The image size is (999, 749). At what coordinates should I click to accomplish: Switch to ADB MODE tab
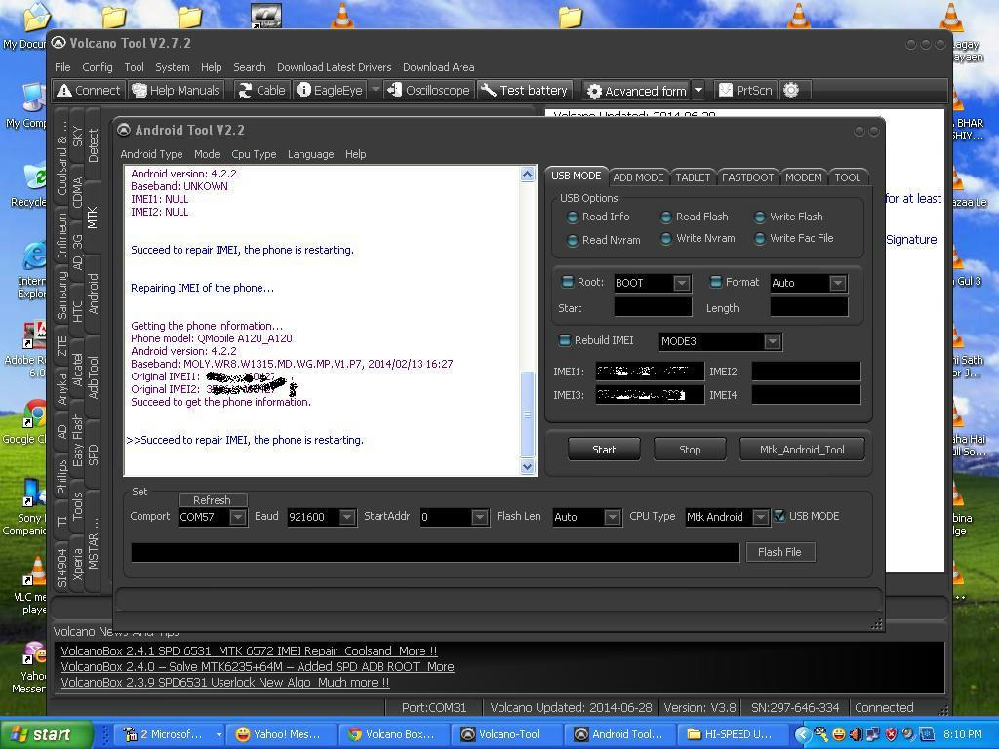(638, 177)
